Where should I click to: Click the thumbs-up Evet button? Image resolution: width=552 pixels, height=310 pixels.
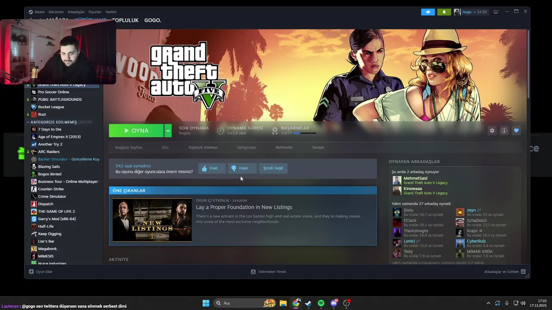[212, 168]
